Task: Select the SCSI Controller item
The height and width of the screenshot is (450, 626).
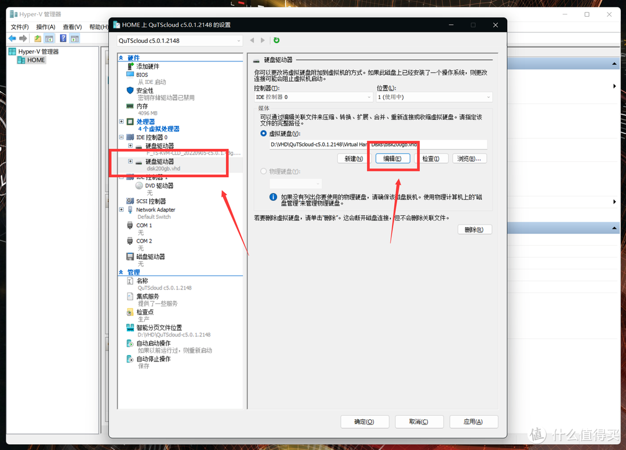Action: (151, 201)
